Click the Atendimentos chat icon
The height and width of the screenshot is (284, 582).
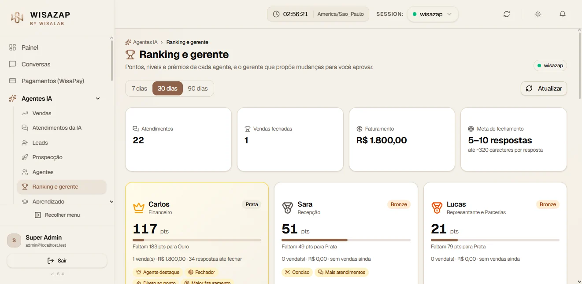[x=136, y=129]
